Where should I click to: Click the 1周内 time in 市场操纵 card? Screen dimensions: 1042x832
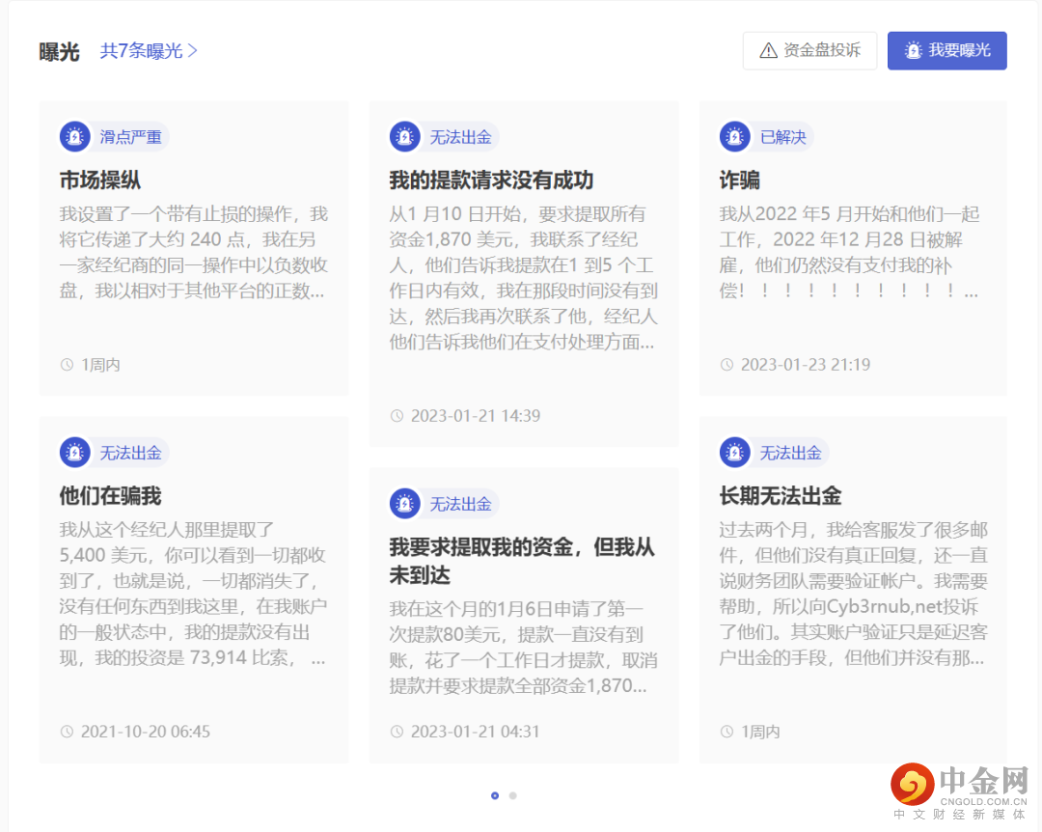click(100, 365)
